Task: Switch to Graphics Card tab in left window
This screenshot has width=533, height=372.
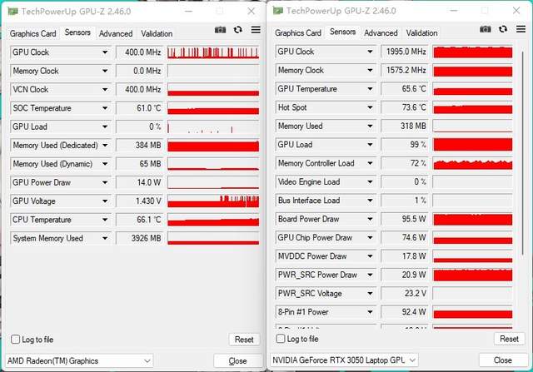Action: [x=33, y=33]
